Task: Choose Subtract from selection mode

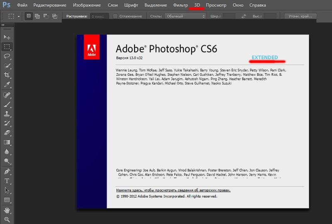Action: click(46, 16)
